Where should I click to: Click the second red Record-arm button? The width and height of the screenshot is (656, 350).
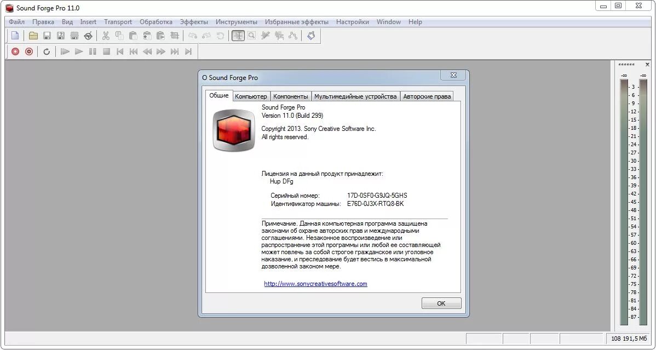coord(29,51)
